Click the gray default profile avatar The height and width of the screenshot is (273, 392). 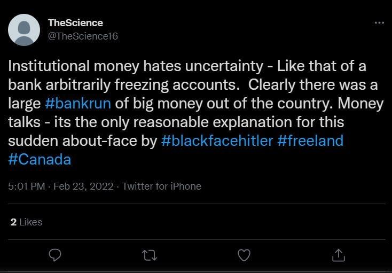pos(24,30)
